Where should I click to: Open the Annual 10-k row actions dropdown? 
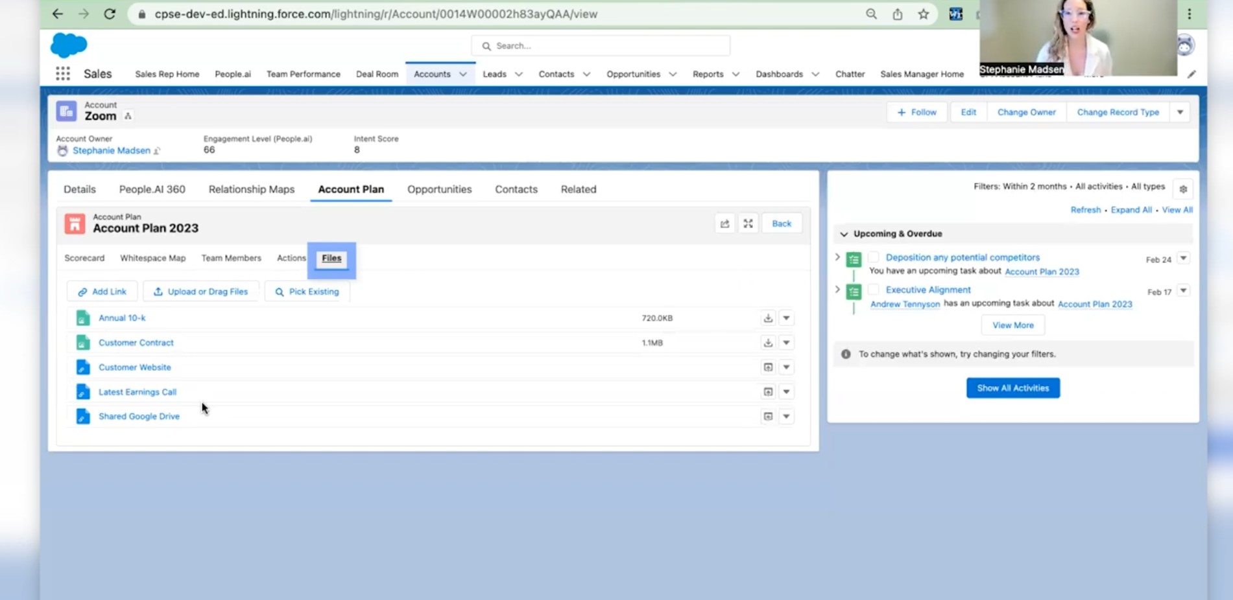coord(786,318)
